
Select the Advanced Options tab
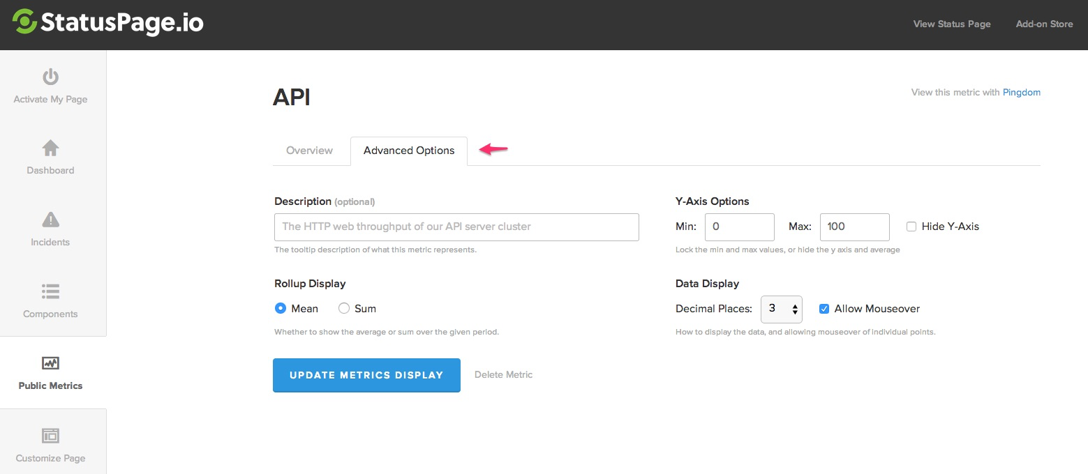[x=409, y=151]
